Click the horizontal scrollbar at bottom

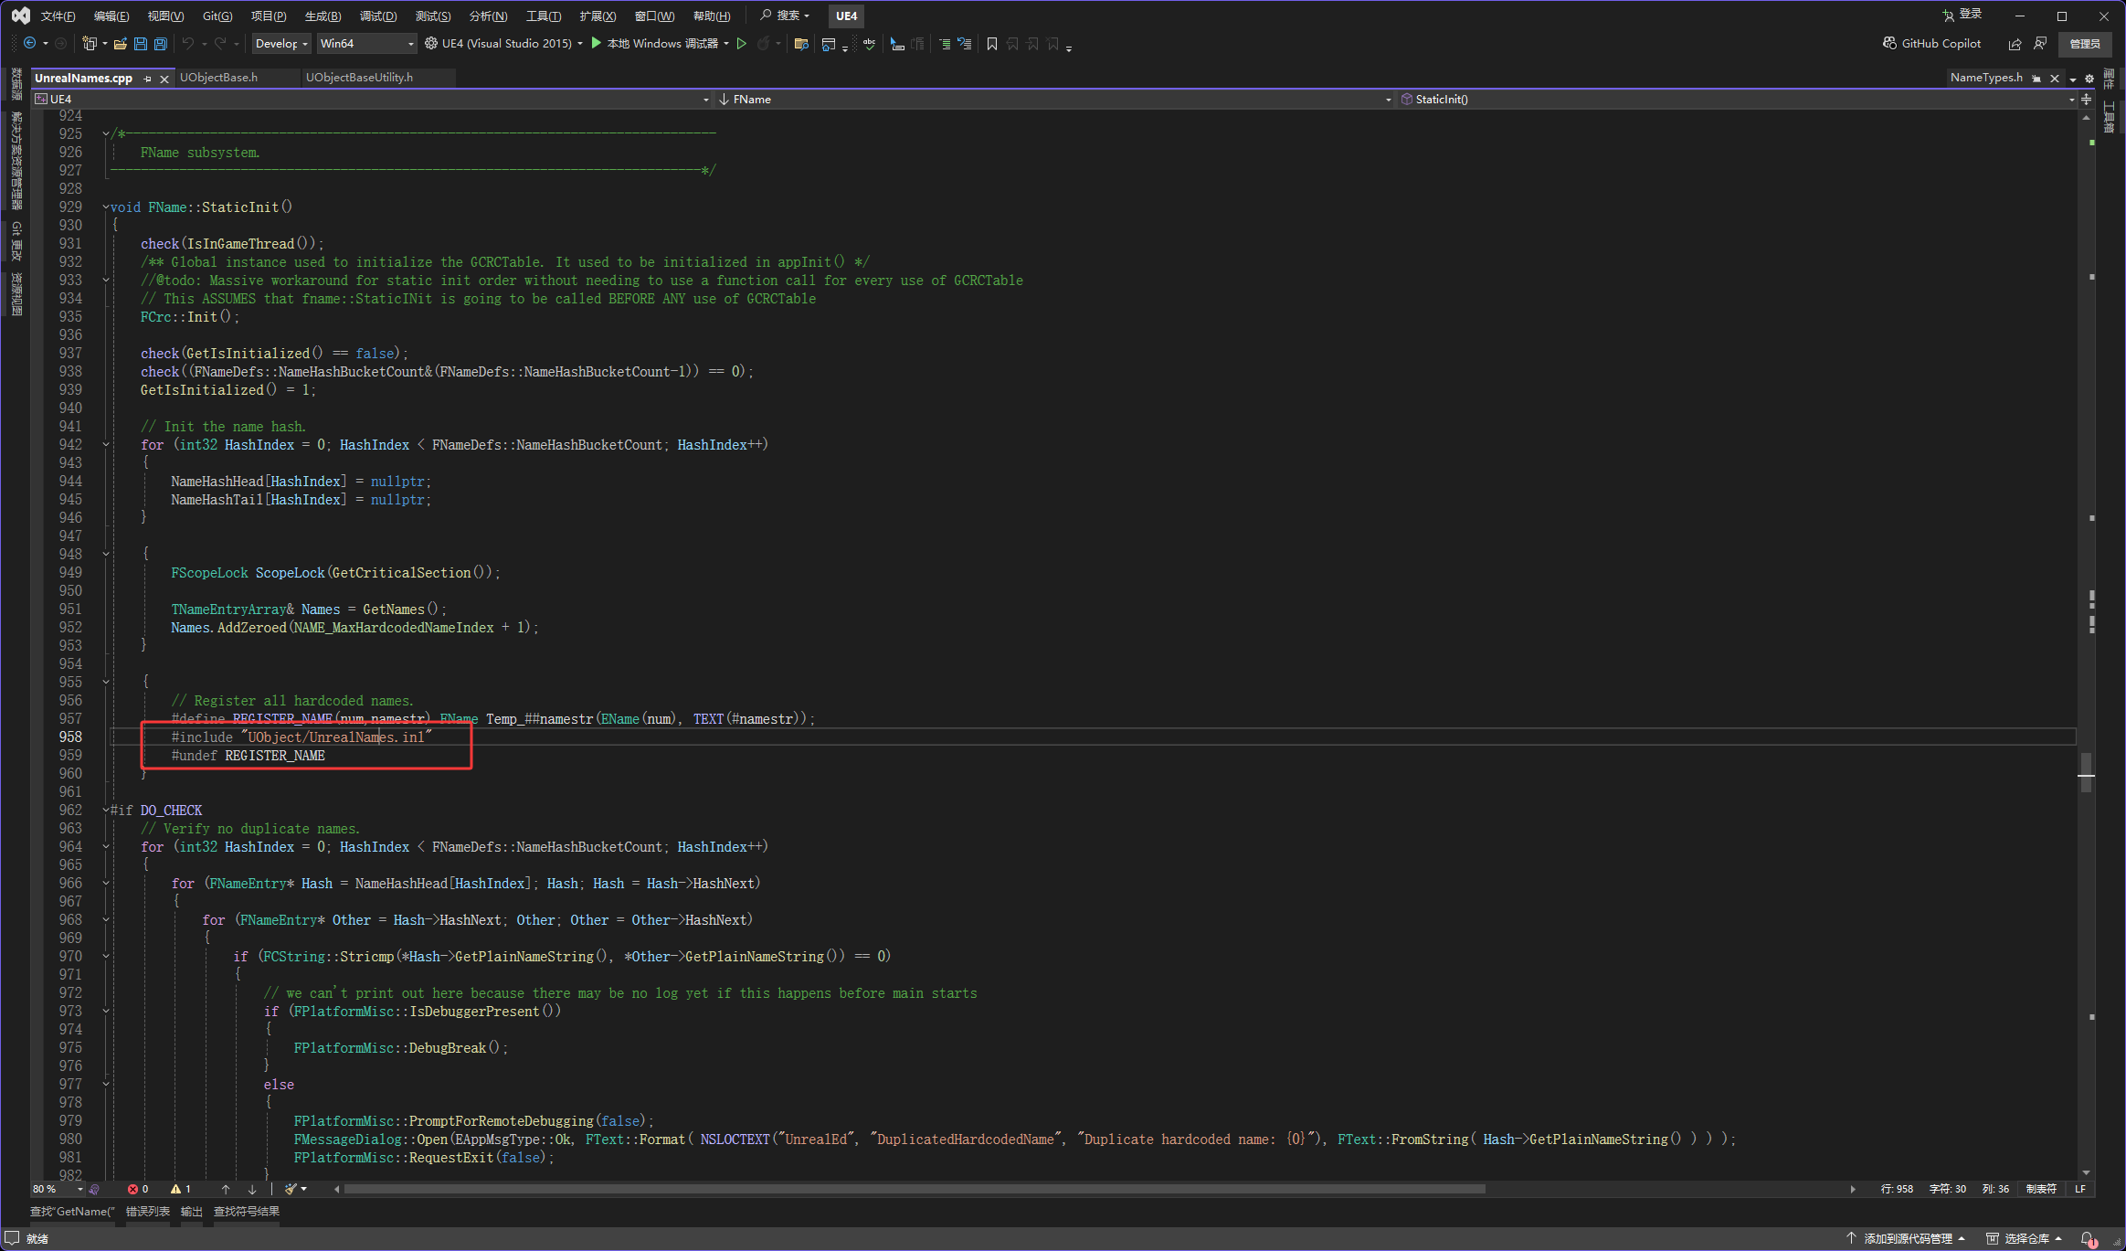[914, 1189]
